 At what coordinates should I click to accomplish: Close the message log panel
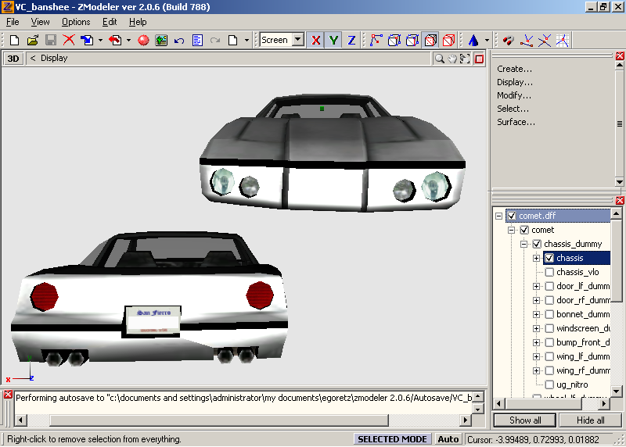tap(8, 395)
